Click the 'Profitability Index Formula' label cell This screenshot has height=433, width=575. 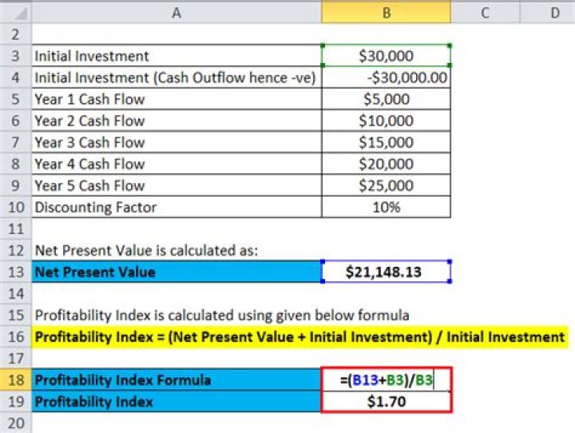click(x=176, y=379)
